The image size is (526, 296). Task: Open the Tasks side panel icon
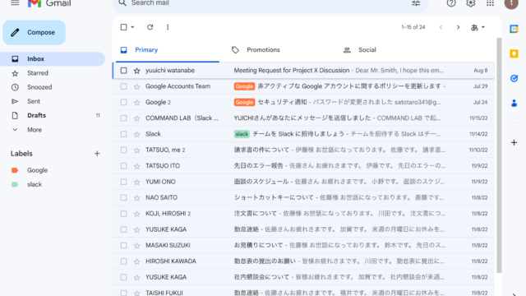pyautogui.click(x=514, y=79)
